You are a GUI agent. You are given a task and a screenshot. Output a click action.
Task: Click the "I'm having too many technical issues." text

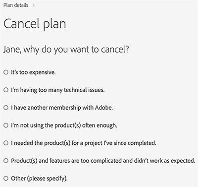(58, 90)
